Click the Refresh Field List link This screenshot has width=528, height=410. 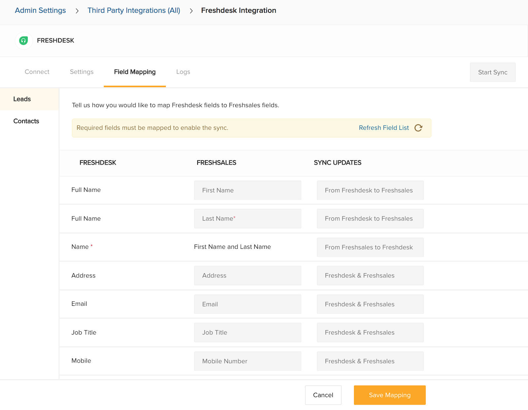click(384, 128)
